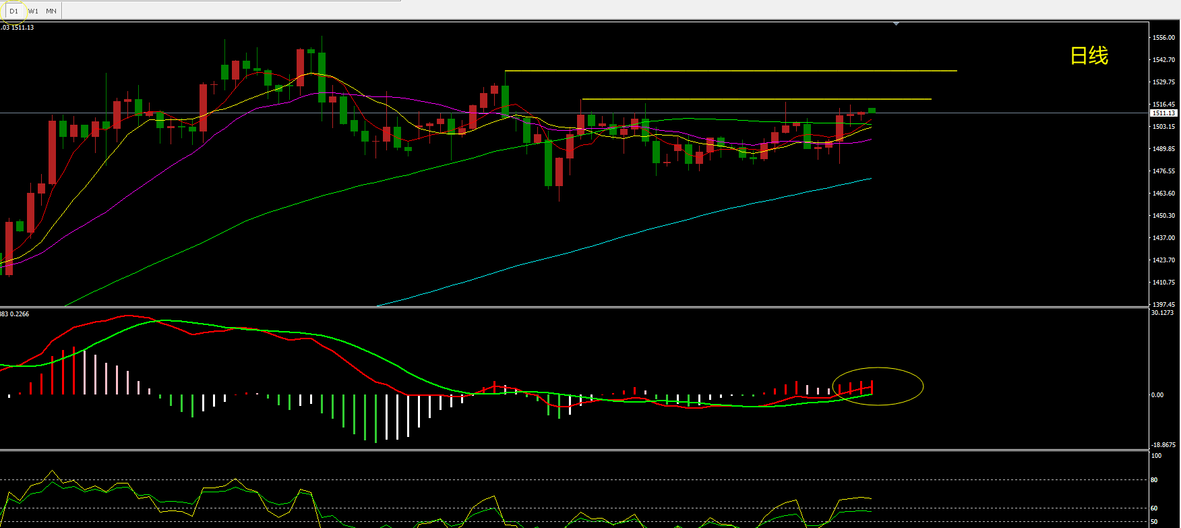Switch to the W1 weekly timeframe
1181x528 pixels.
(x=33, y=11)
